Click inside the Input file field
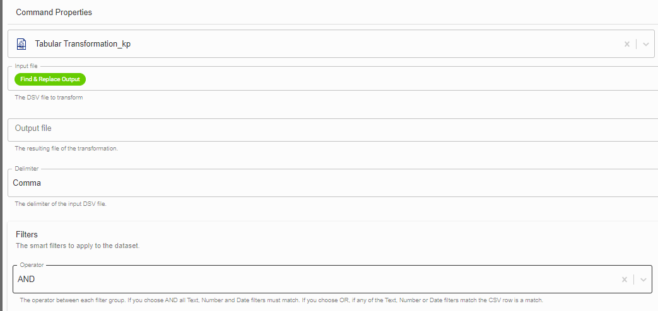 pos(369,79)
